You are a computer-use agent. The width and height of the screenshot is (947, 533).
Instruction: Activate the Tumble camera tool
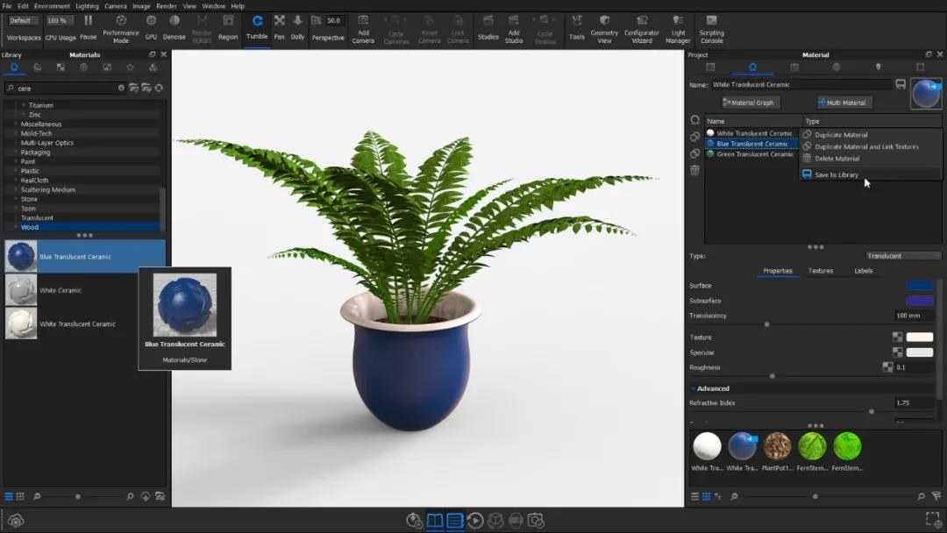tap(257, 26)
